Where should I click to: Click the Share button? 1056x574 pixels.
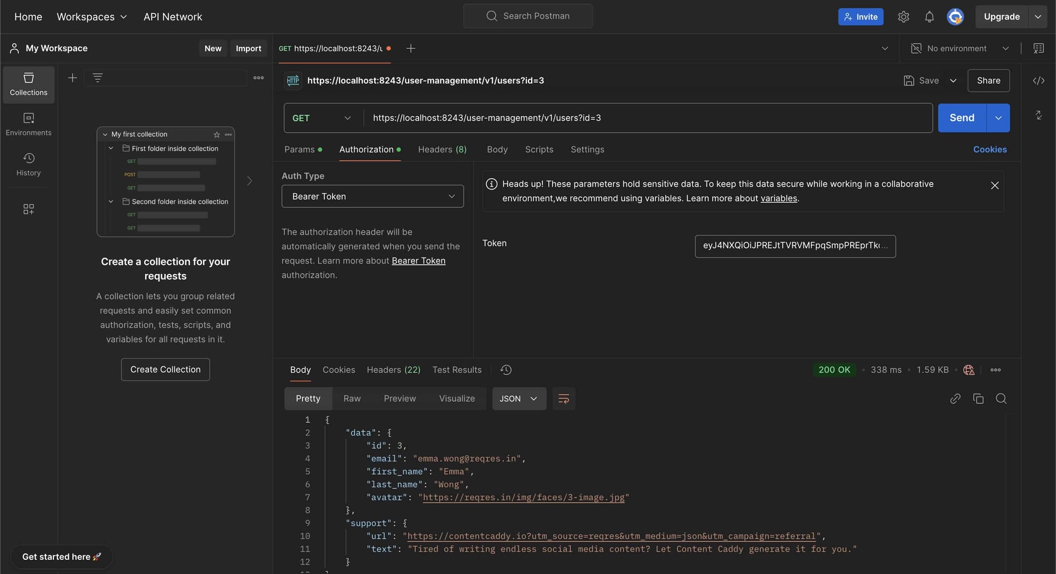click(x=988, y=81)
